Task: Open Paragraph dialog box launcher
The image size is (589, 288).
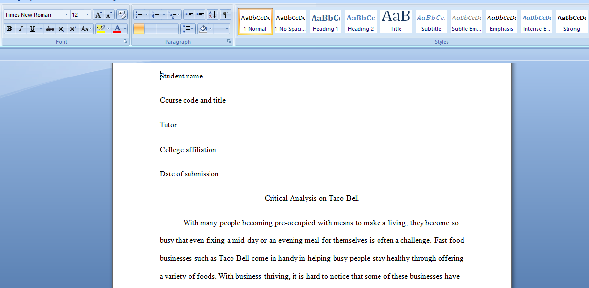Action: coord(229,42)
